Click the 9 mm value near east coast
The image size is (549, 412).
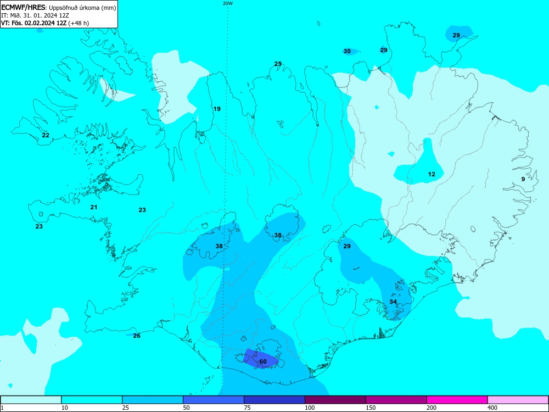[523, 179]
